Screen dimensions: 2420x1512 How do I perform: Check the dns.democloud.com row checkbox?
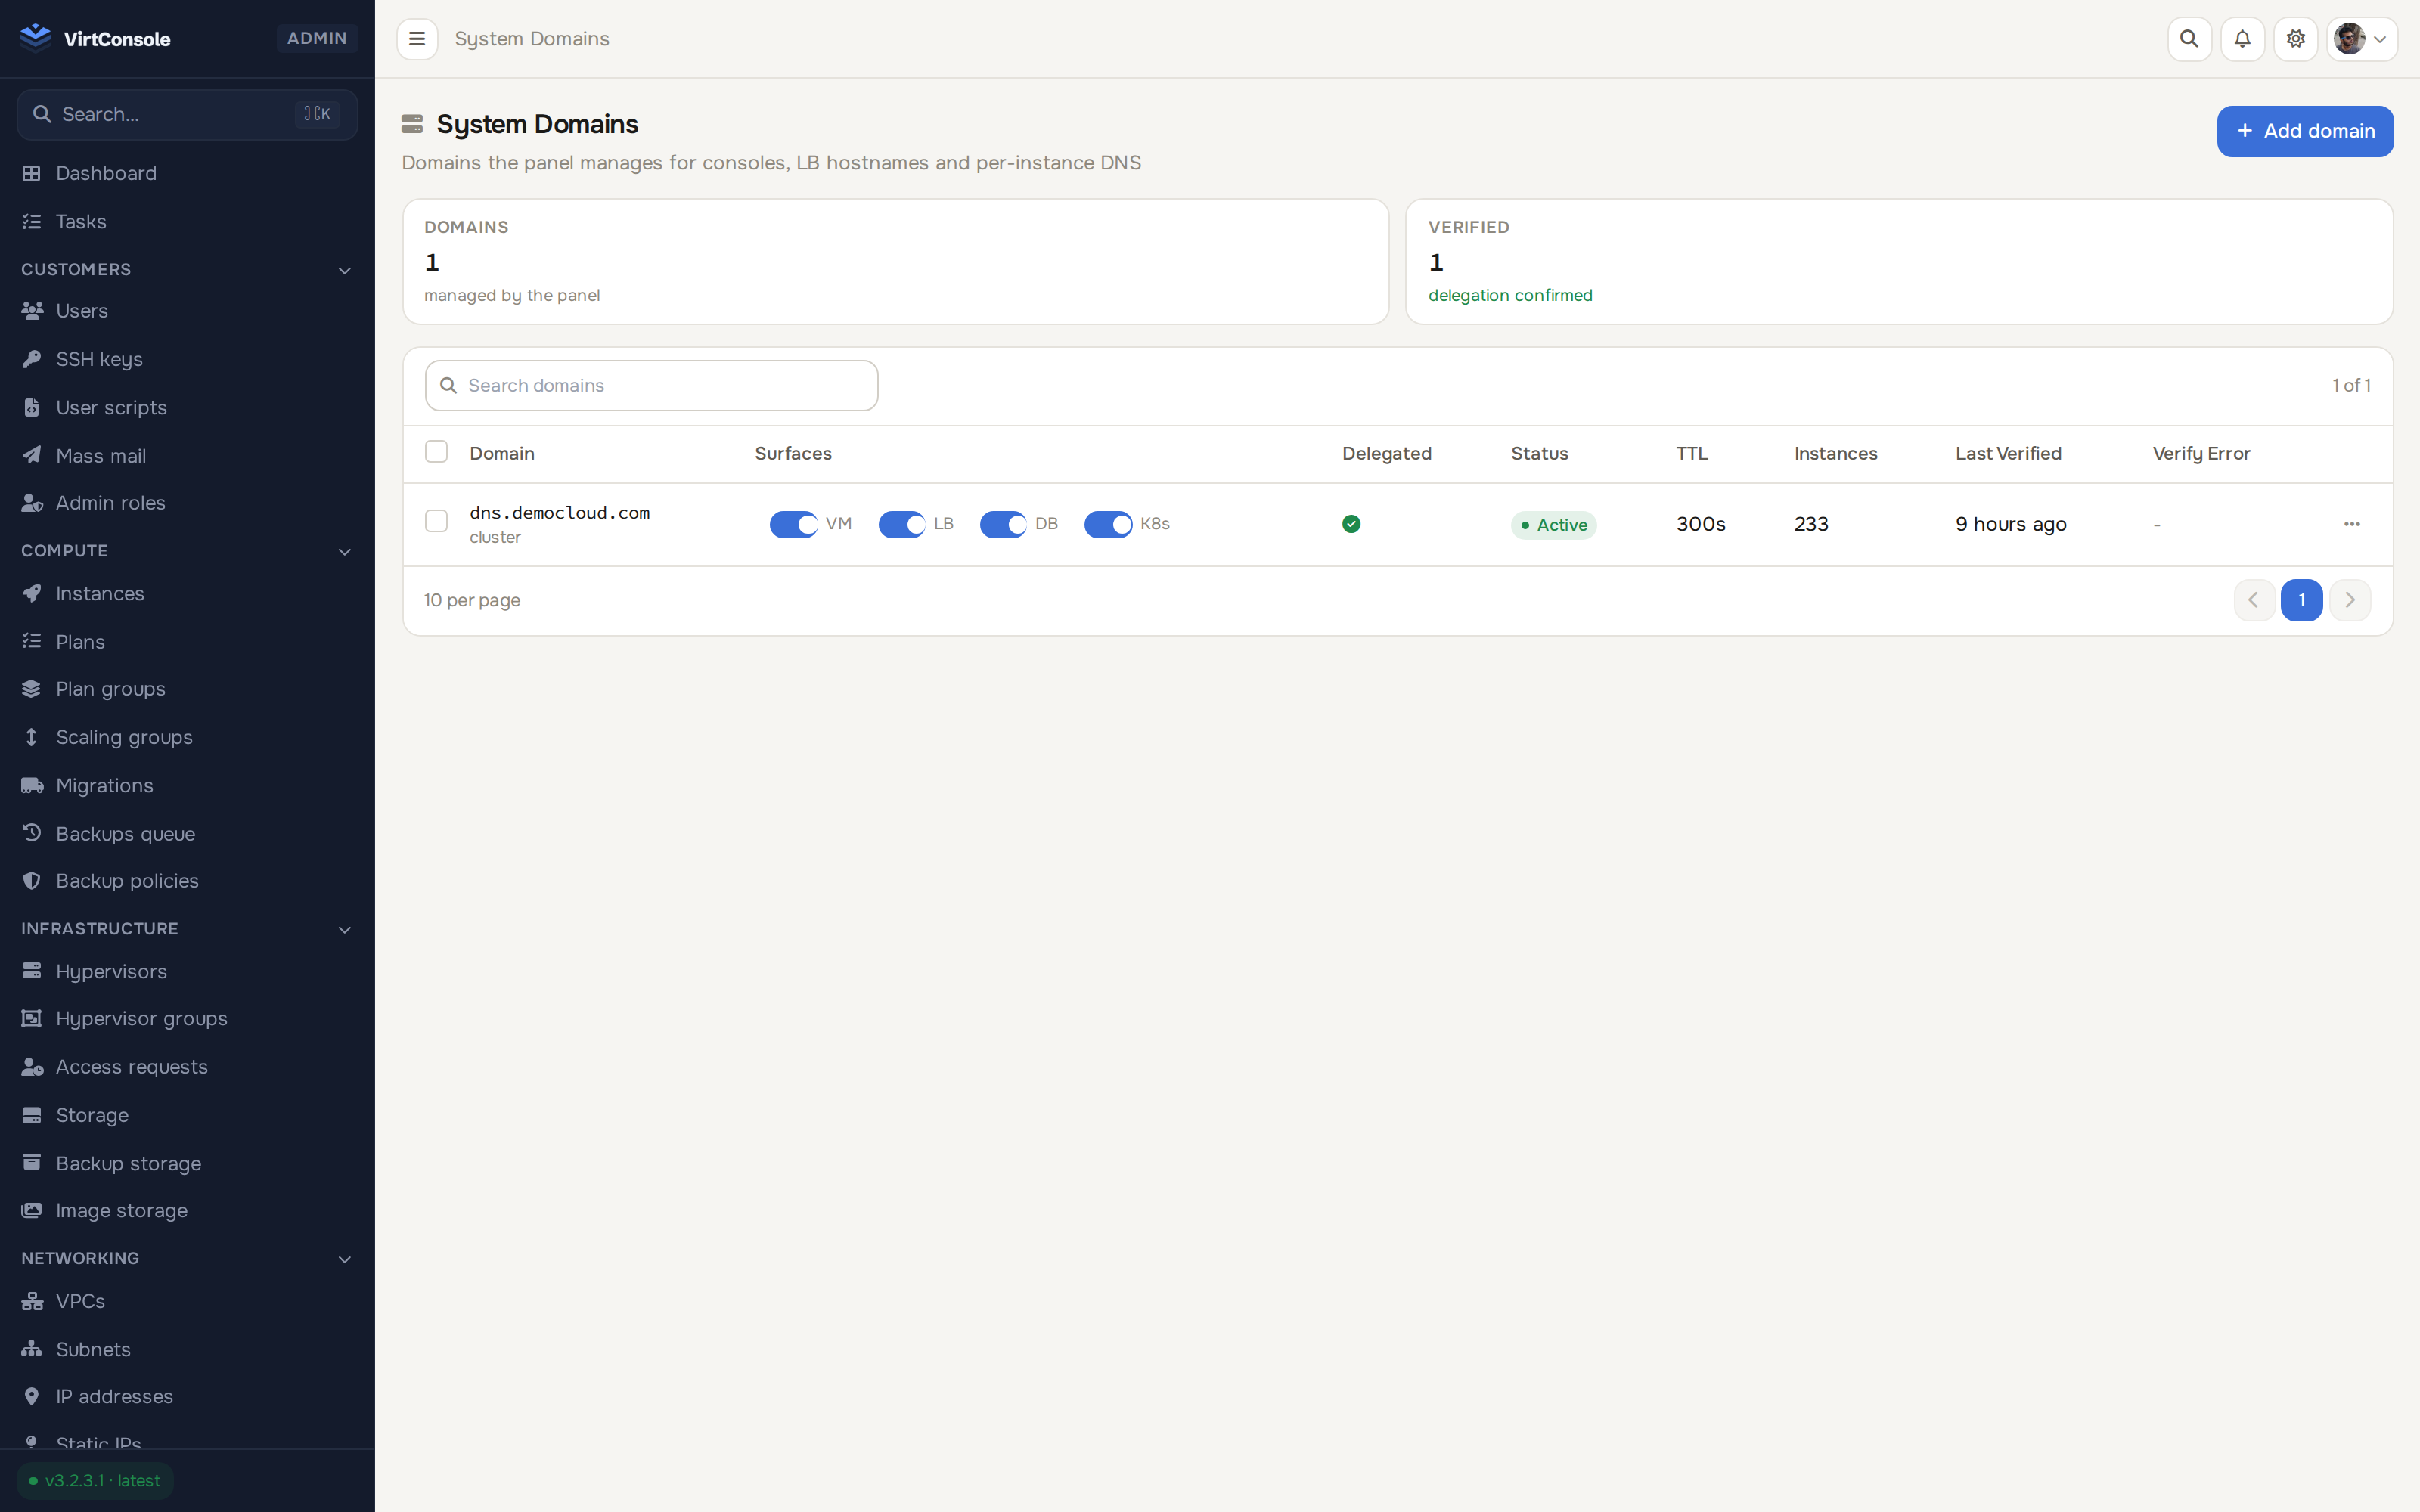point(436,521)
